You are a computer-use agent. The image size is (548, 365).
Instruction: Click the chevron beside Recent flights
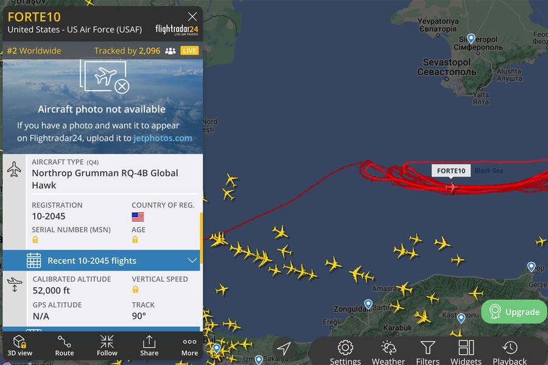192,260
